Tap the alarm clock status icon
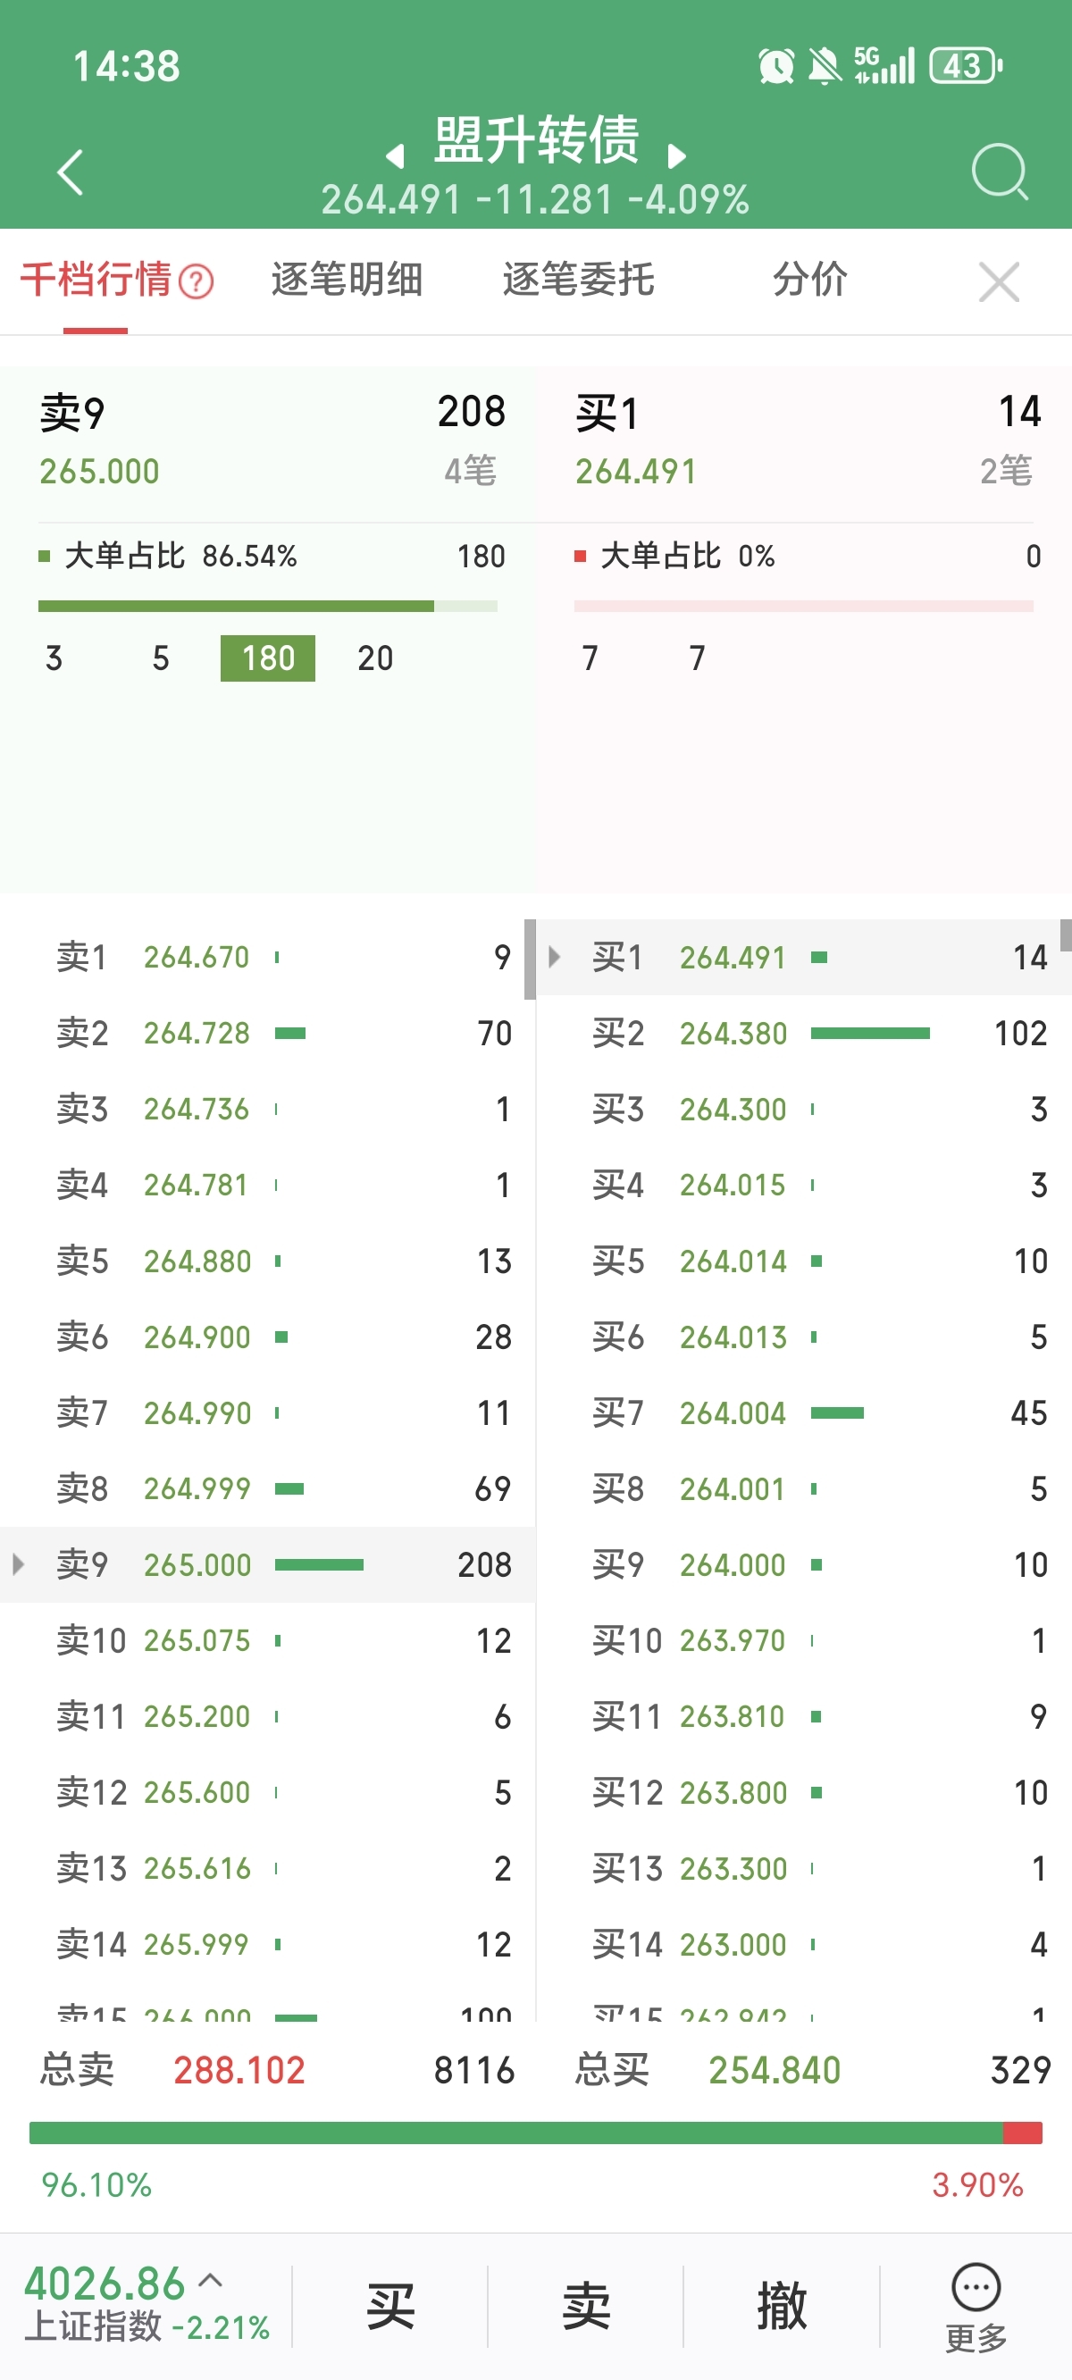Viewport: 1072px width, 2380px height. click(775, 66)
